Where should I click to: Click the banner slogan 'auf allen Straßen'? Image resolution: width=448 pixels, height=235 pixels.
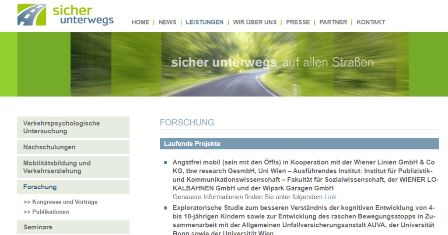tap(328, 62)
